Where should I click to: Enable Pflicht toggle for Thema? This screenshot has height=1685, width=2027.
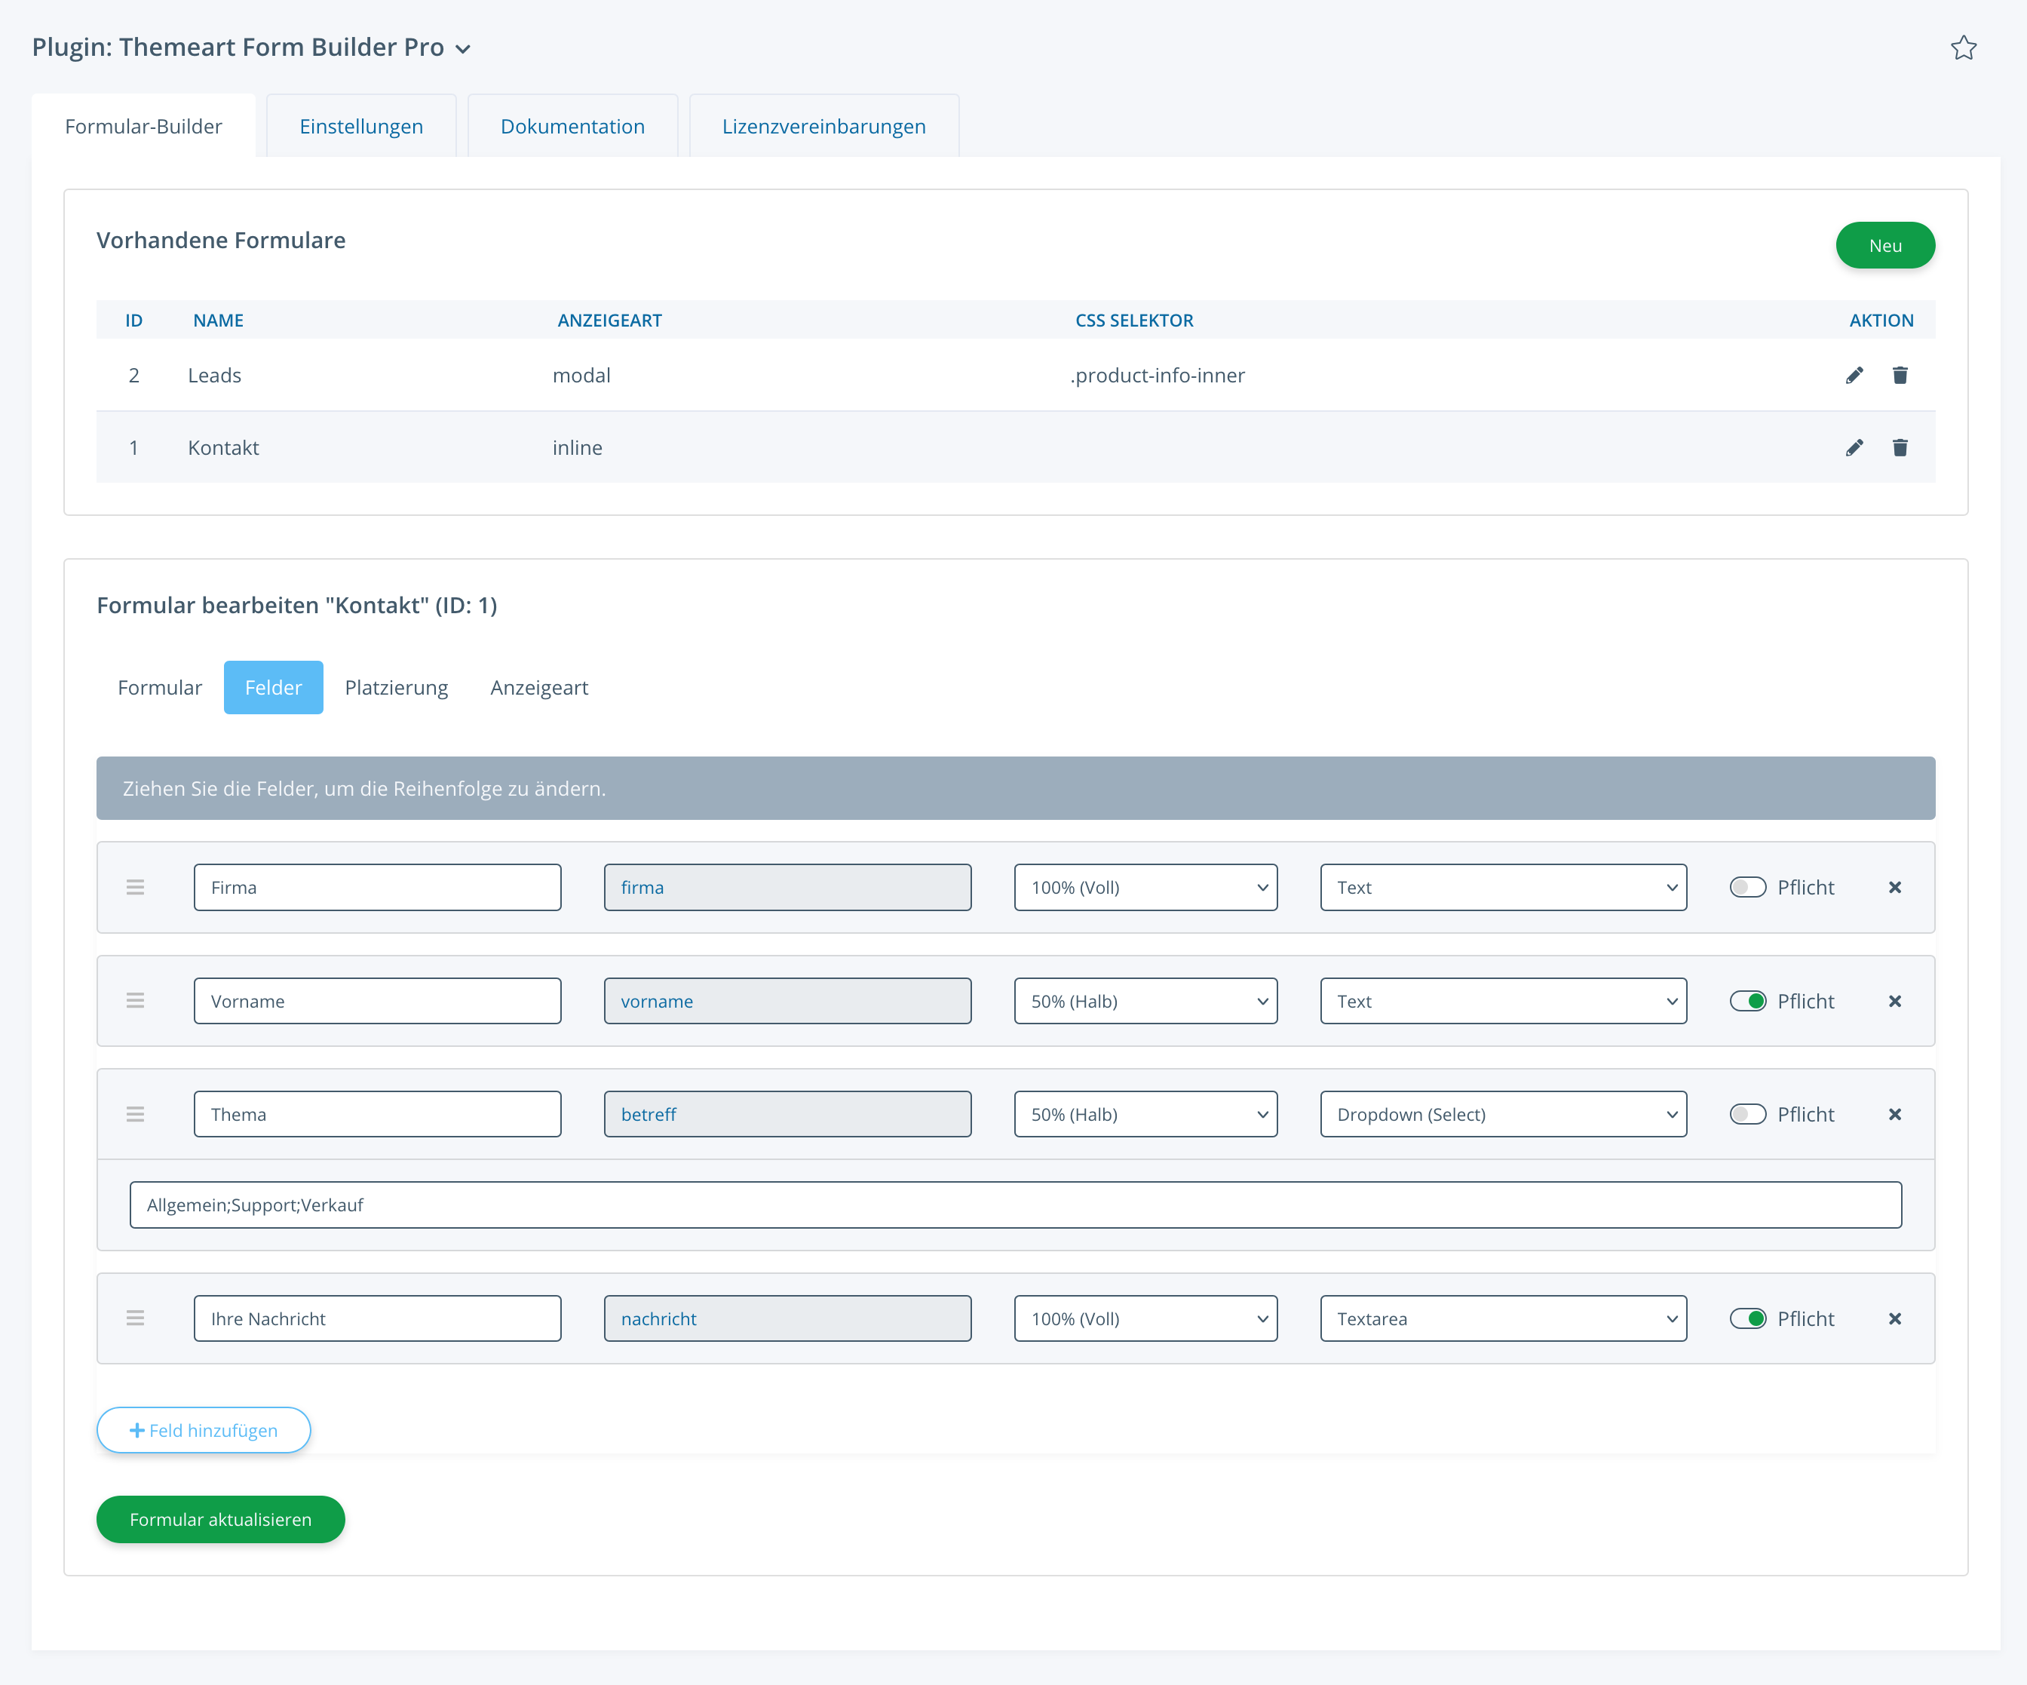pyautogui.click(x=1747, y=1114)
